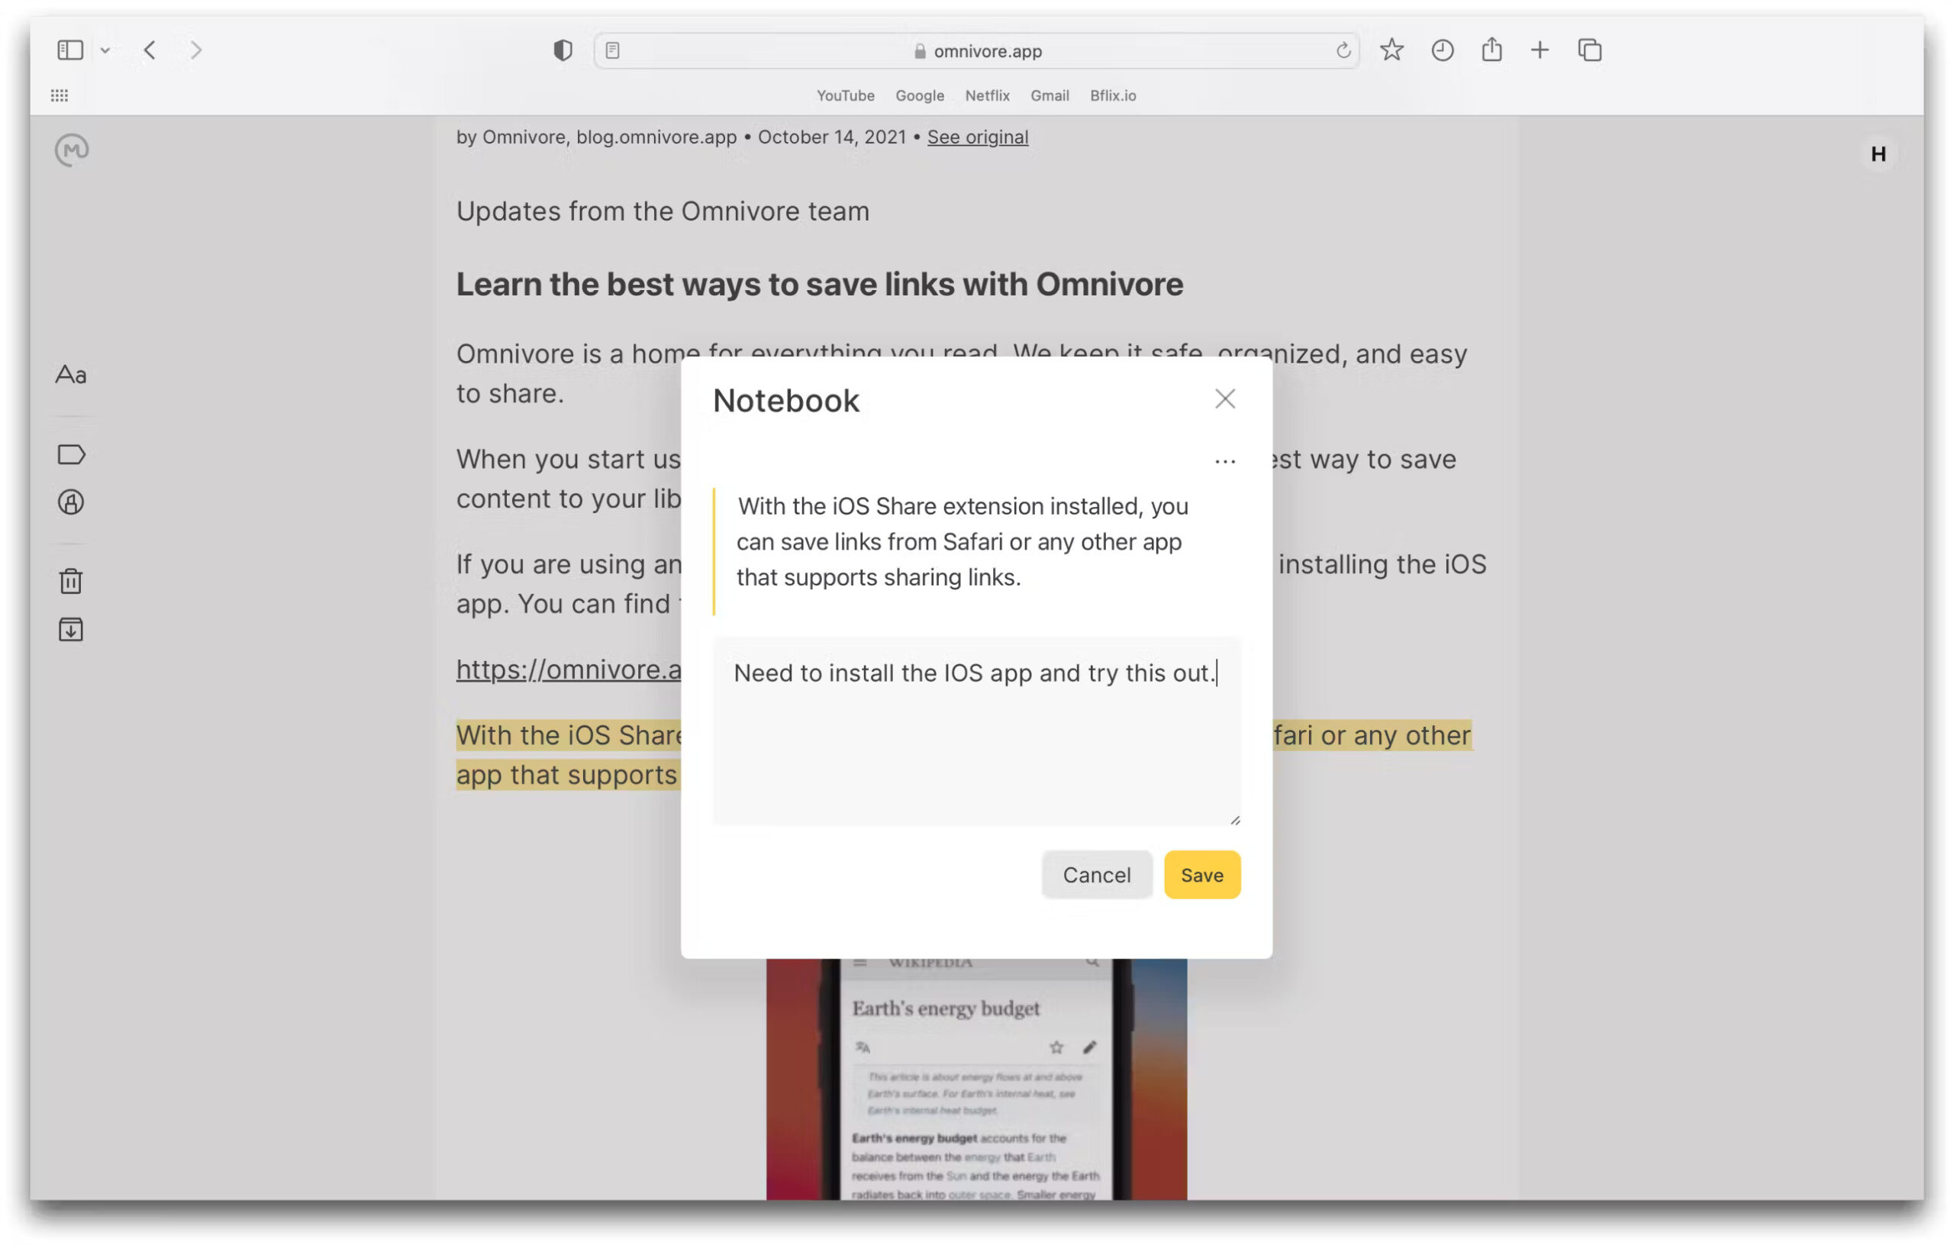Save the note
Viewport: 1954px width, 1245px height.
(x=1201, y=875)
